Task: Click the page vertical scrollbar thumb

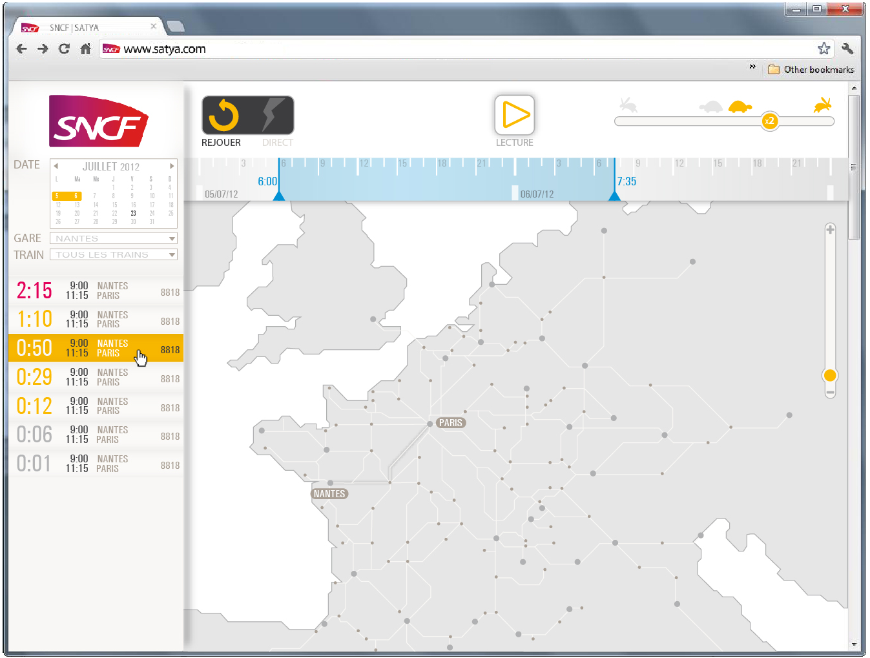Action: 854,167
